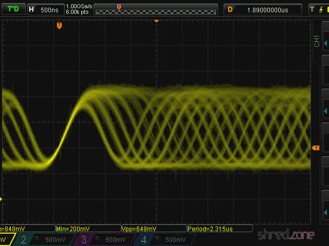Click the T trigger icon at top right
329x246 pixels.
click(x=312, y=9)
